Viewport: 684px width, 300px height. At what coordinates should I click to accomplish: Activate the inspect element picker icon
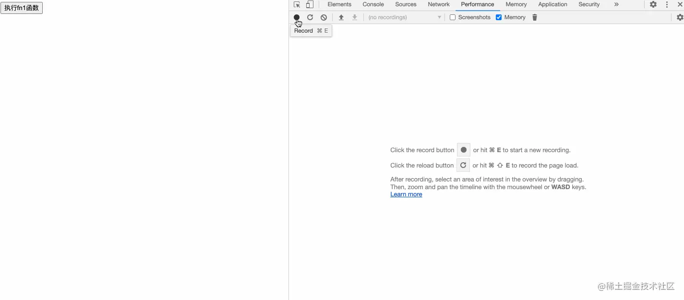(297, 4)
